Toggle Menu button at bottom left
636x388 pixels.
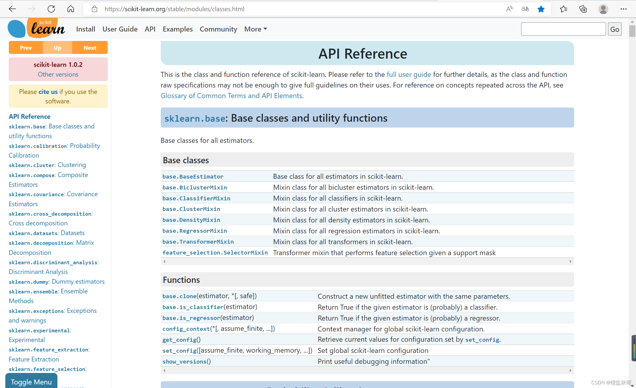tap(31, 382)
